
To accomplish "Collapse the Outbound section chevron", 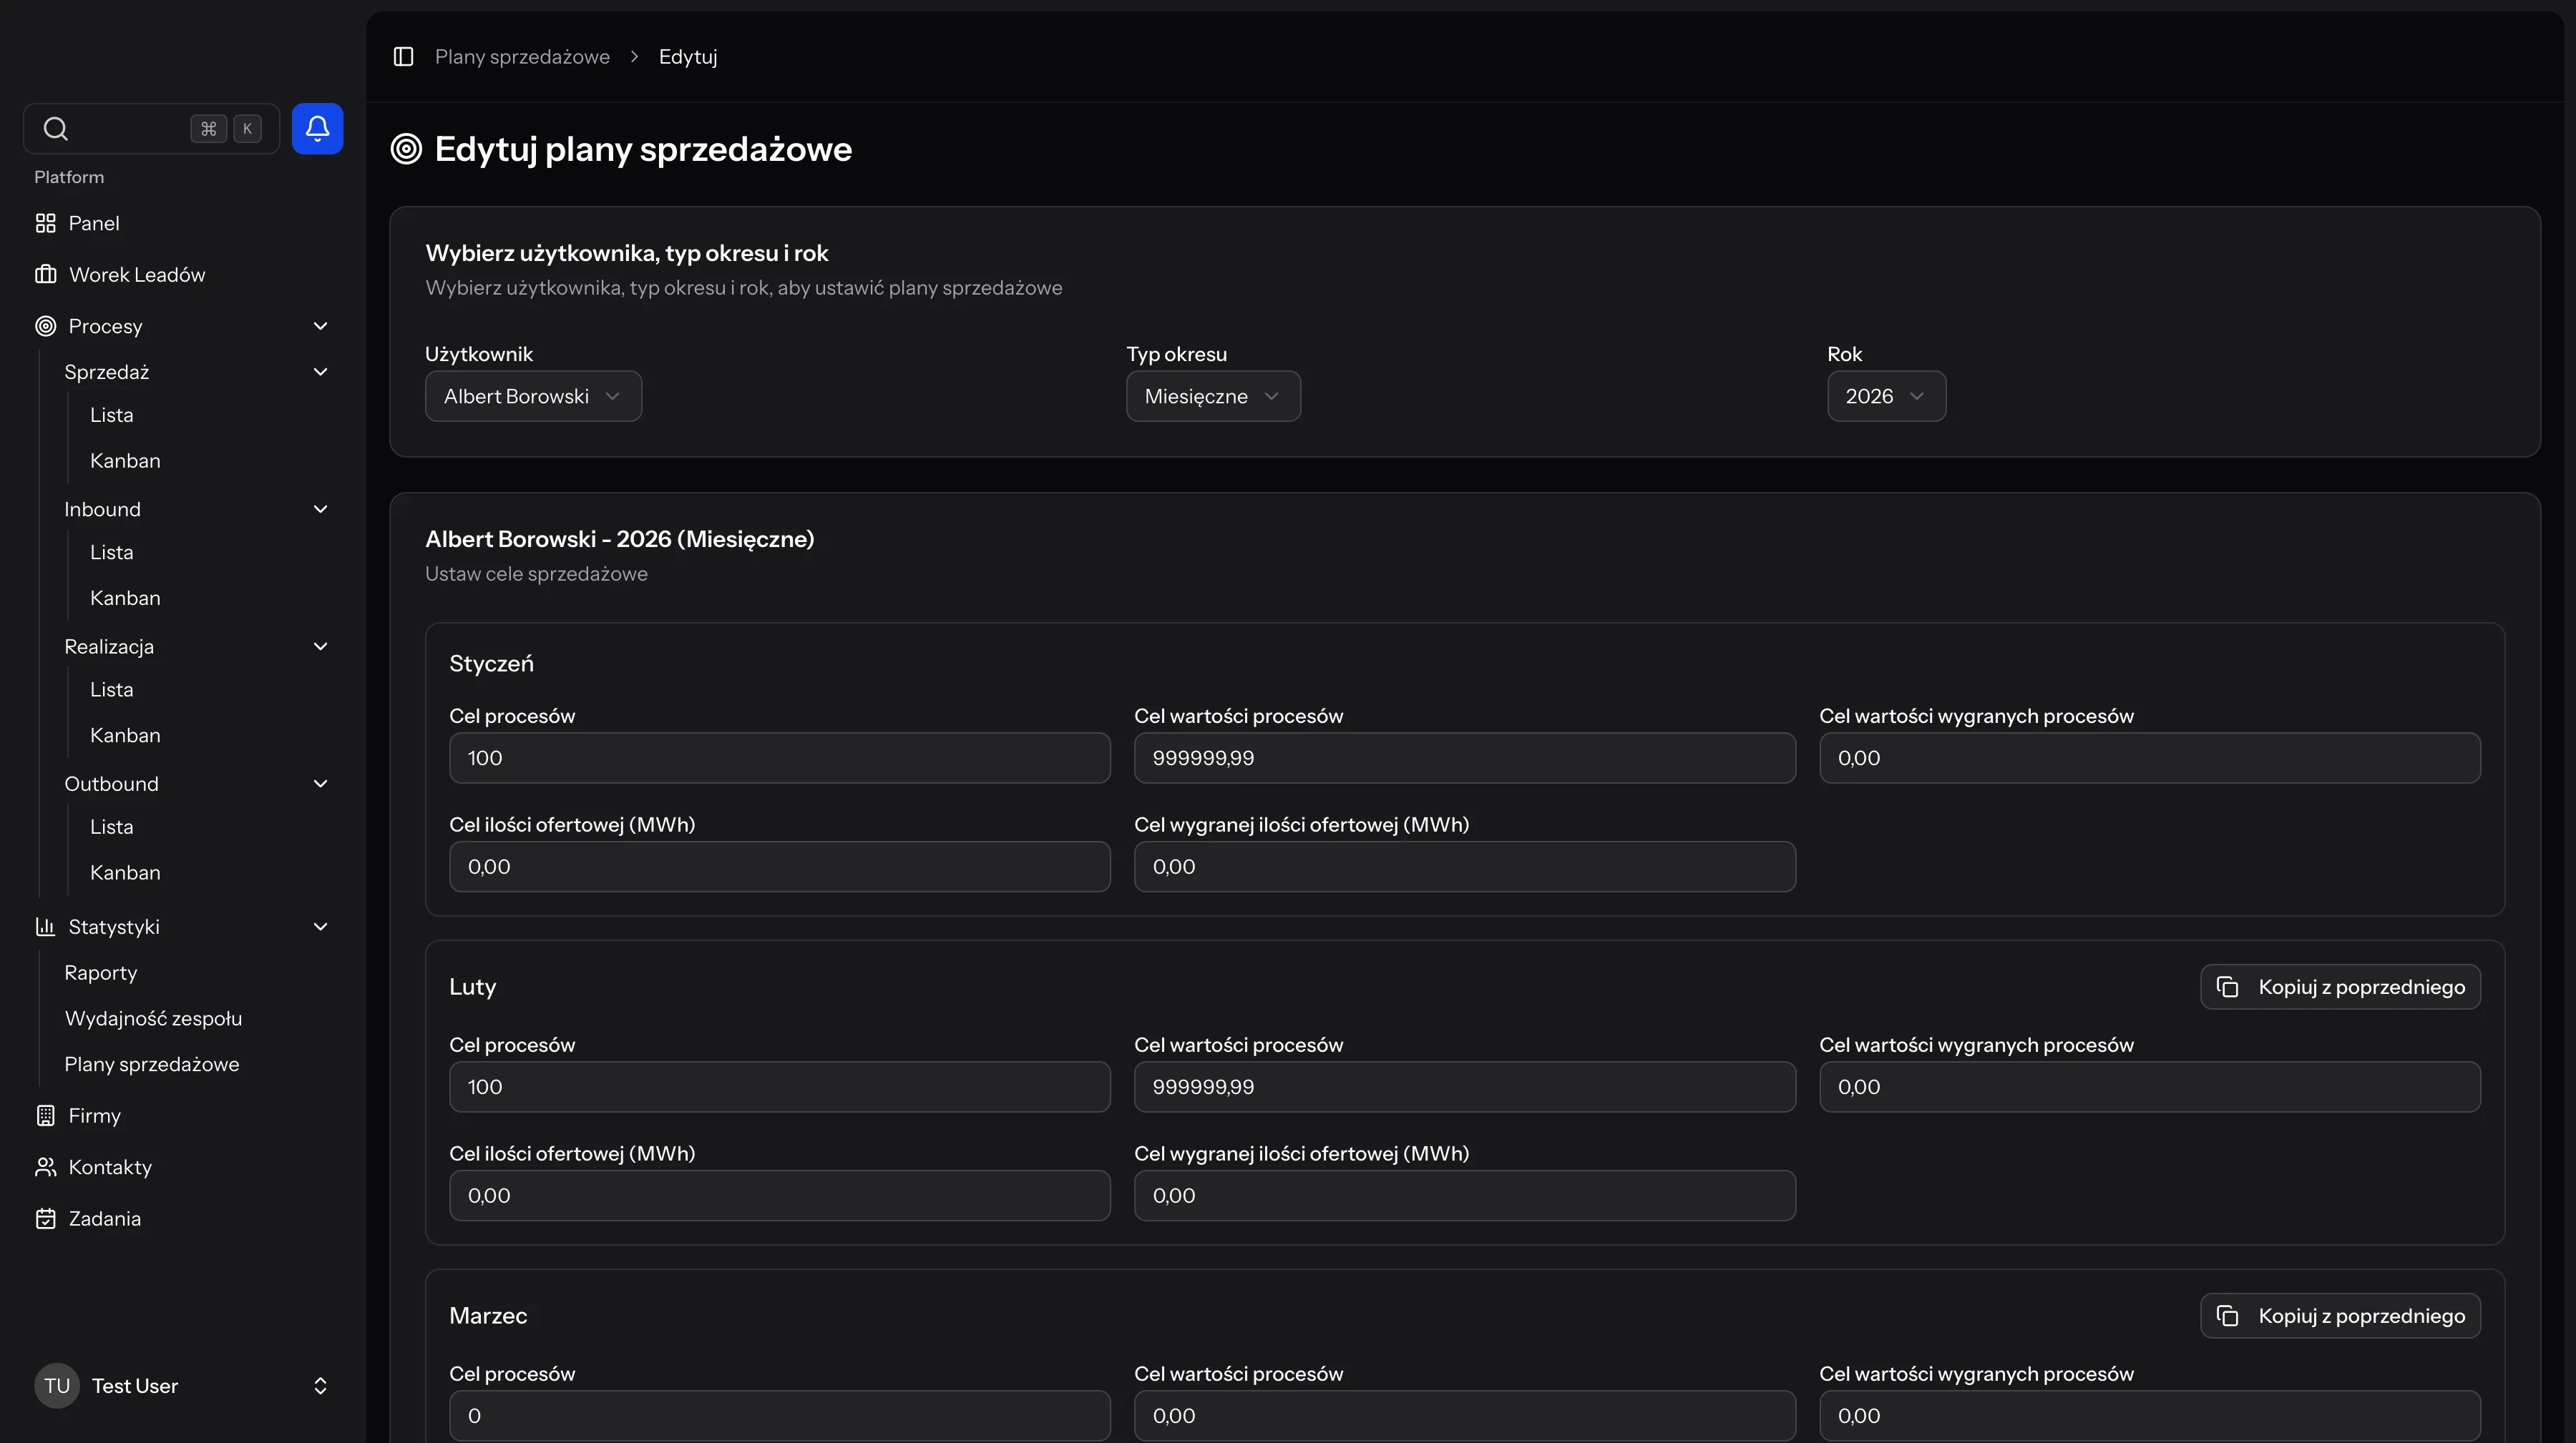I will tap(320, 784).
